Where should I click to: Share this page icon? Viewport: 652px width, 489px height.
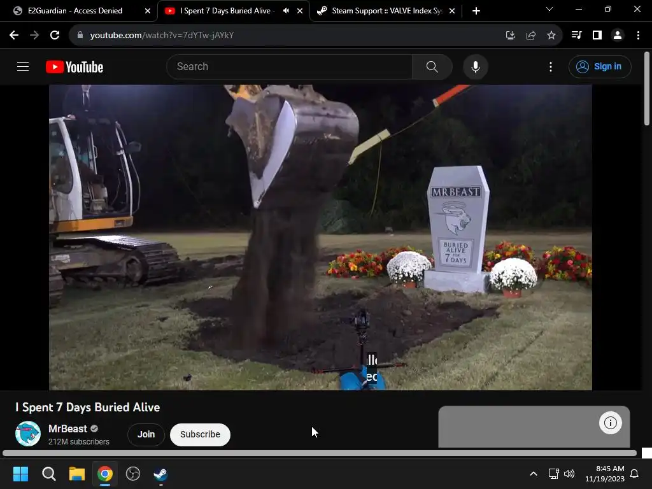click(531, 36)
